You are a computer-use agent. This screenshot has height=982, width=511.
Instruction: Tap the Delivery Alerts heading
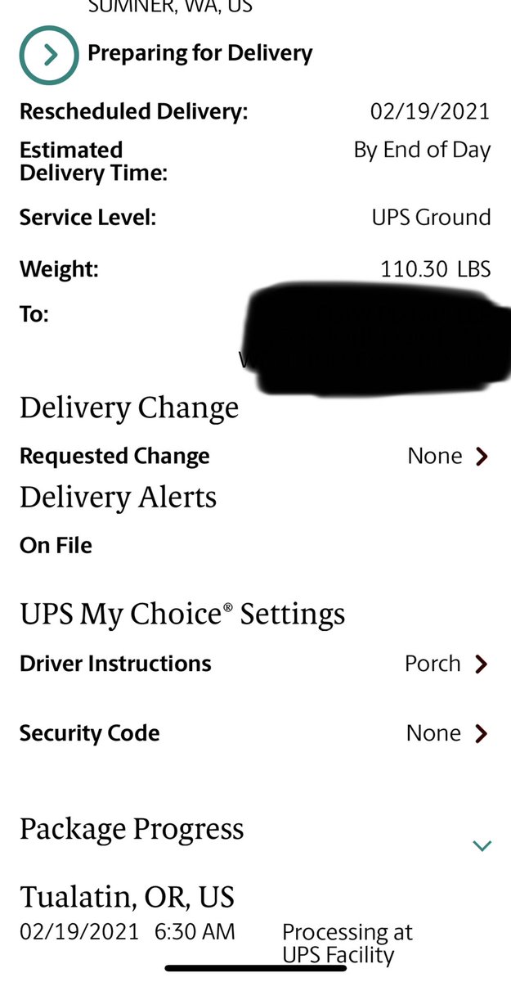tap(118, 498)
